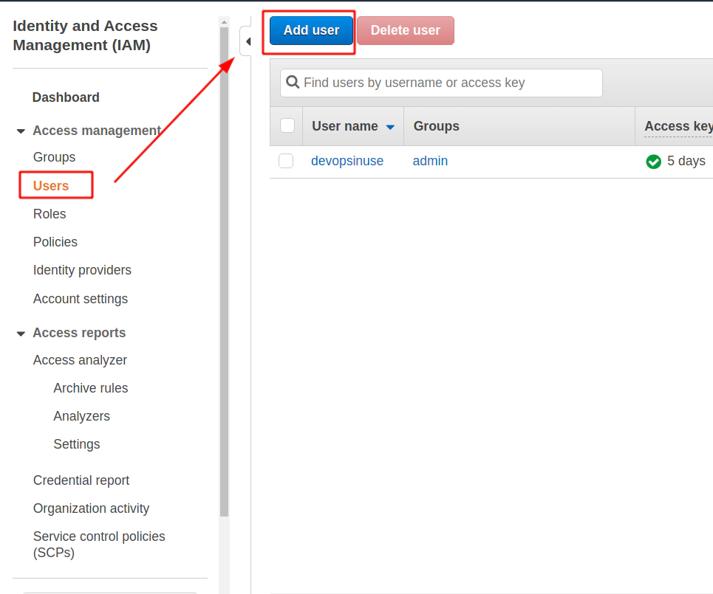Click the Access key column header
Screen dimensions: 713x594
point(678,125)
